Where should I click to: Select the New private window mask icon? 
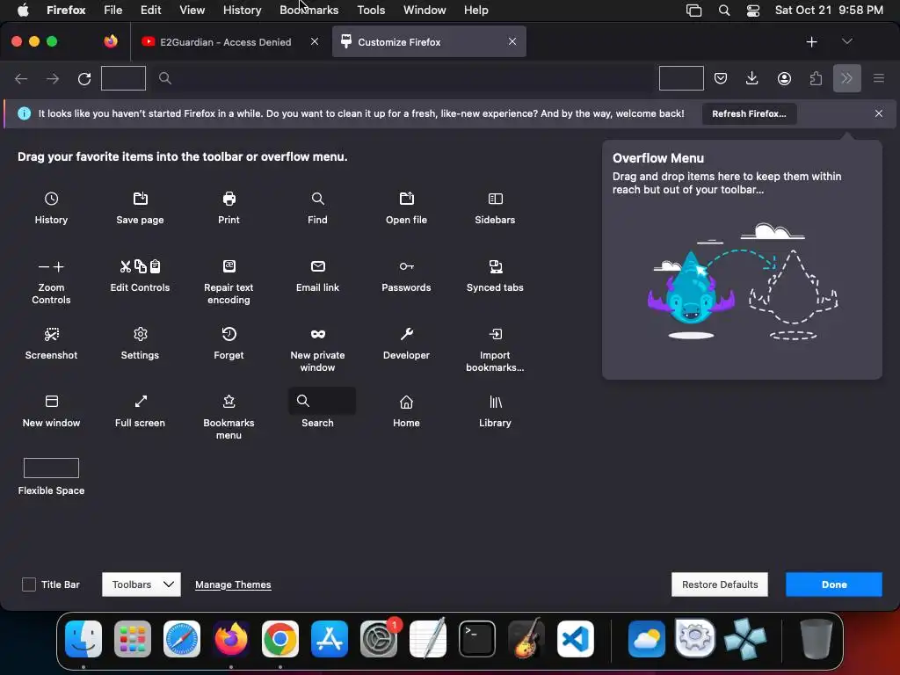pyautogui.click(x=317, y=334)
